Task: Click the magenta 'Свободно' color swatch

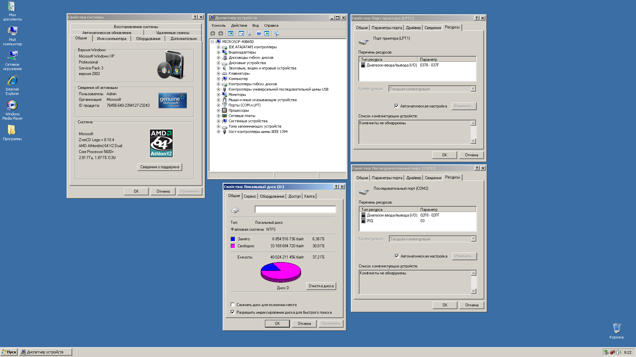Action: pos(233,246)
